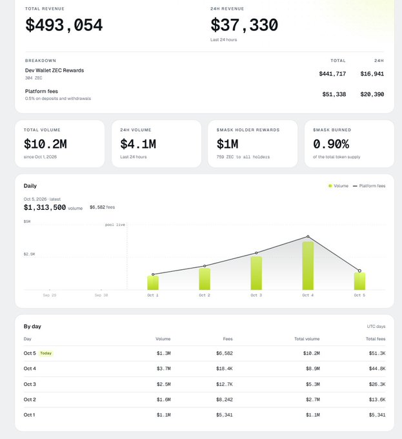Image resolution: width=402 pixels, height=439 pixels.
Task: Click the $44.8K total fees cell
Action: pyautogui.click(x=377, y=369)
